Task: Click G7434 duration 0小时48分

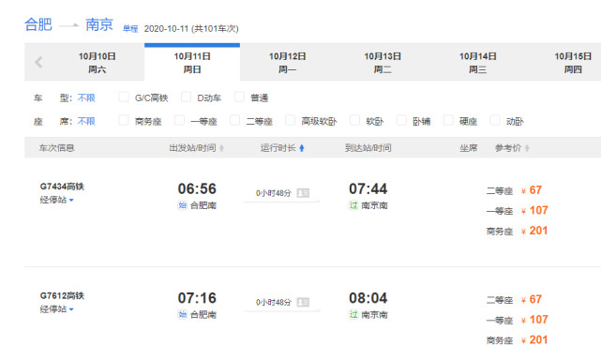Action: coord(274,193)
